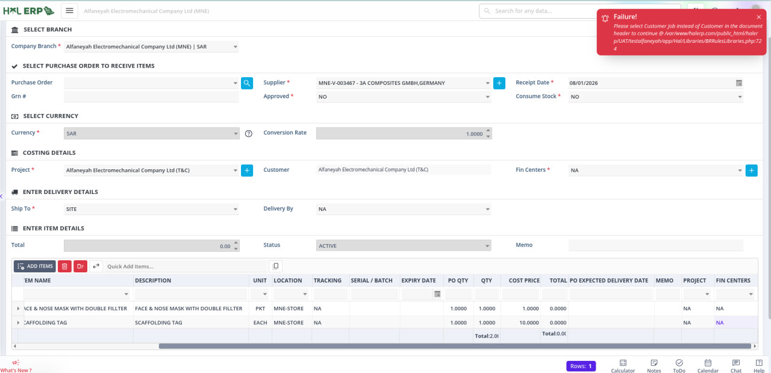Add new supplier with plus button
This screenshot has width=771, height=373.
click(499, 83)
